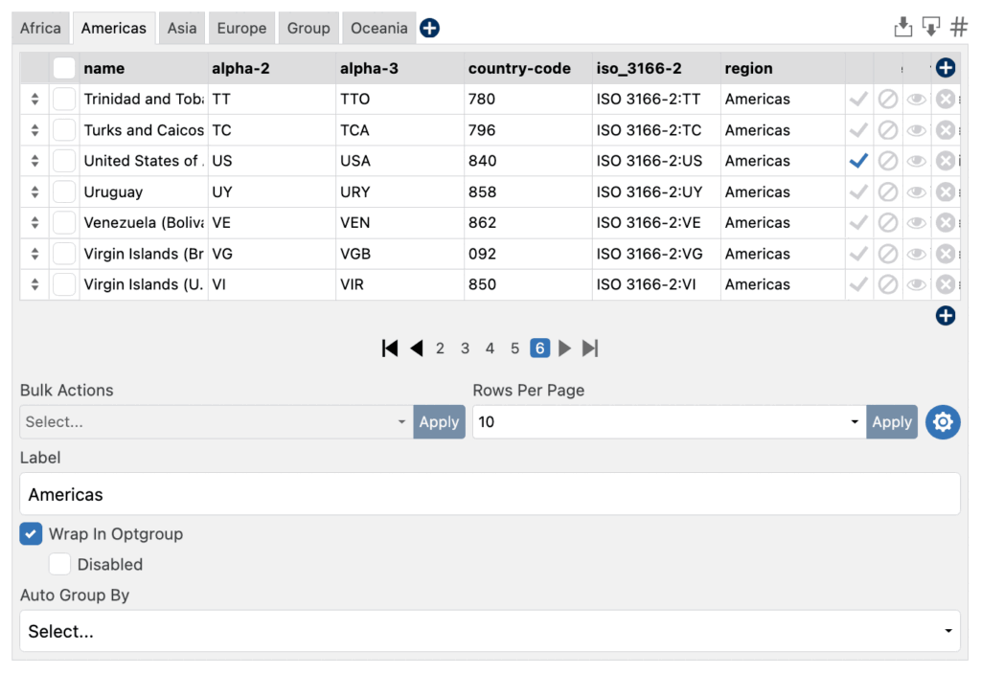Reorder handle for Virgin Islands VI row

[35, 284]
